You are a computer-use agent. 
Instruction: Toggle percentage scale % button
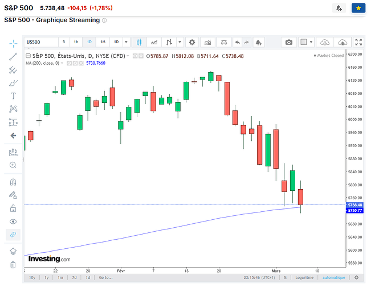(285, 278)
